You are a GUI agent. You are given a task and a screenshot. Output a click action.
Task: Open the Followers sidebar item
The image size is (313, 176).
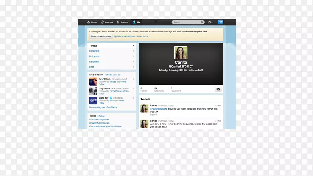tap(112, 56)
